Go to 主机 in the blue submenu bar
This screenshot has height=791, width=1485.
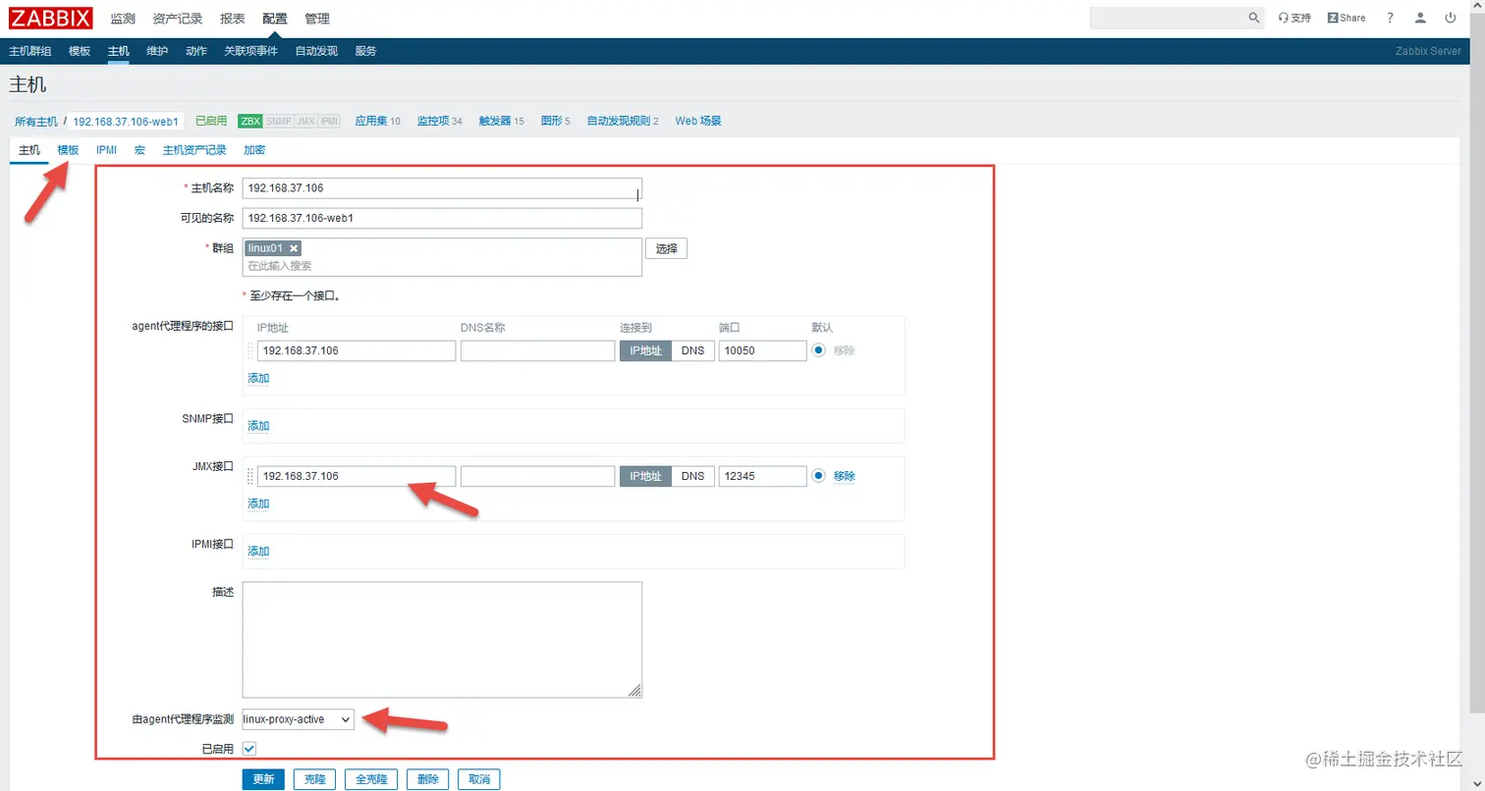click(119, 51)
